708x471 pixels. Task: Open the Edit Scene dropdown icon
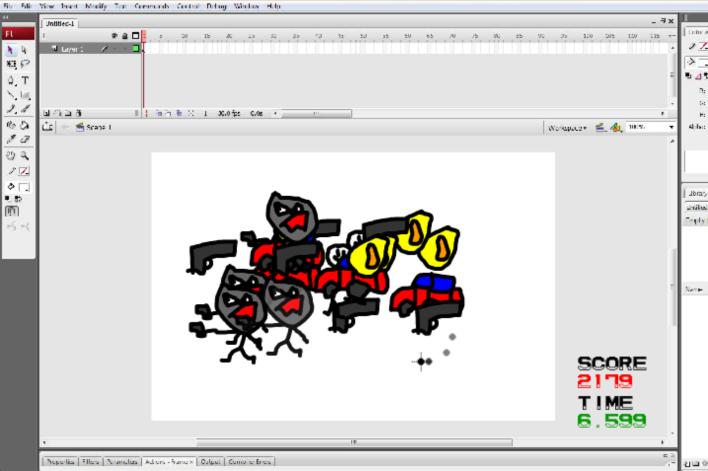(600, 128)
